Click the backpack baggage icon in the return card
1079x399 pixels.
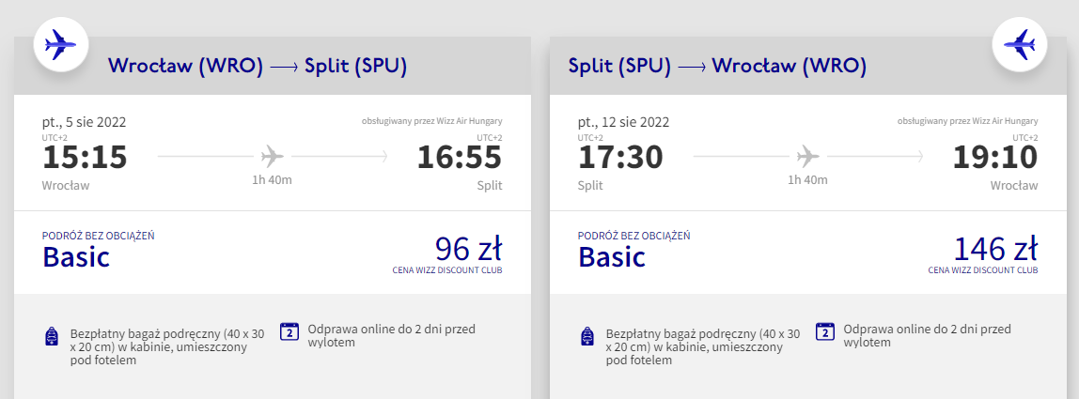[x=588, y=337]
